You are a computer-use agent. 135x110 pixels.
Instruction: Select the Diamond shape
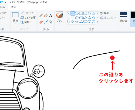click(x=73, y=18)
